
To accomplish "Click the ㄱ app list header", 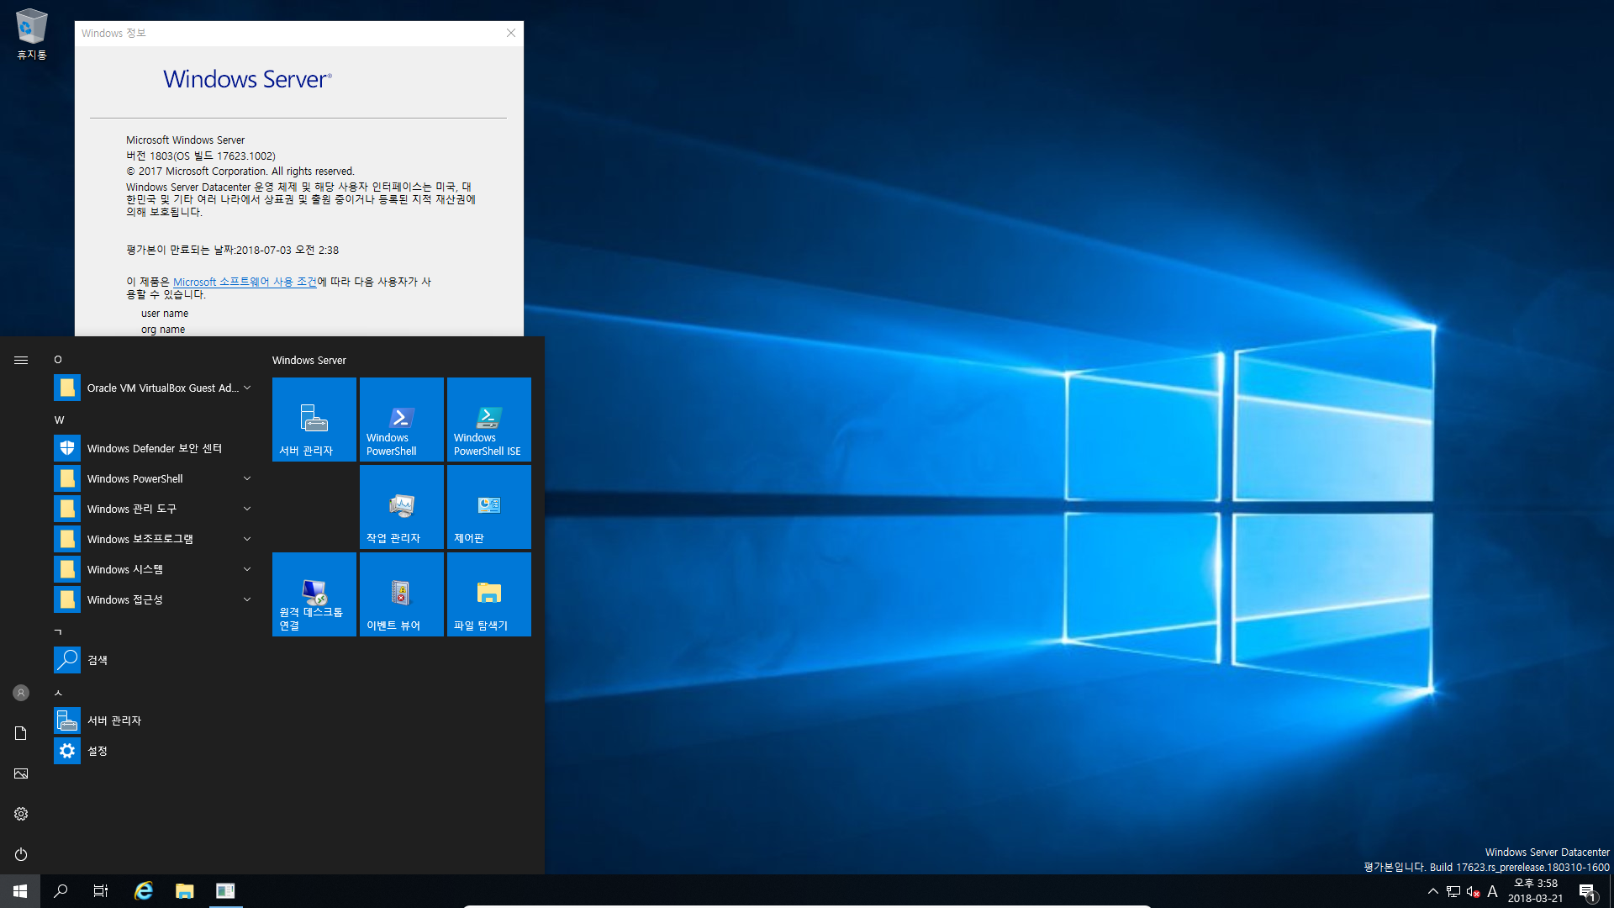I will click(58, 631).
